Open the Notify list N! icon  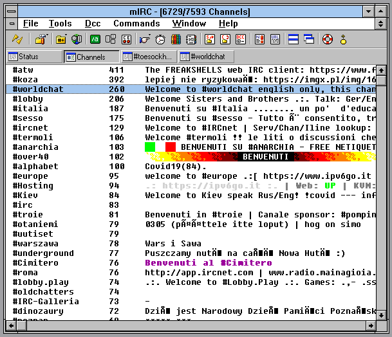pyautogui.click(x=259, y=39)
